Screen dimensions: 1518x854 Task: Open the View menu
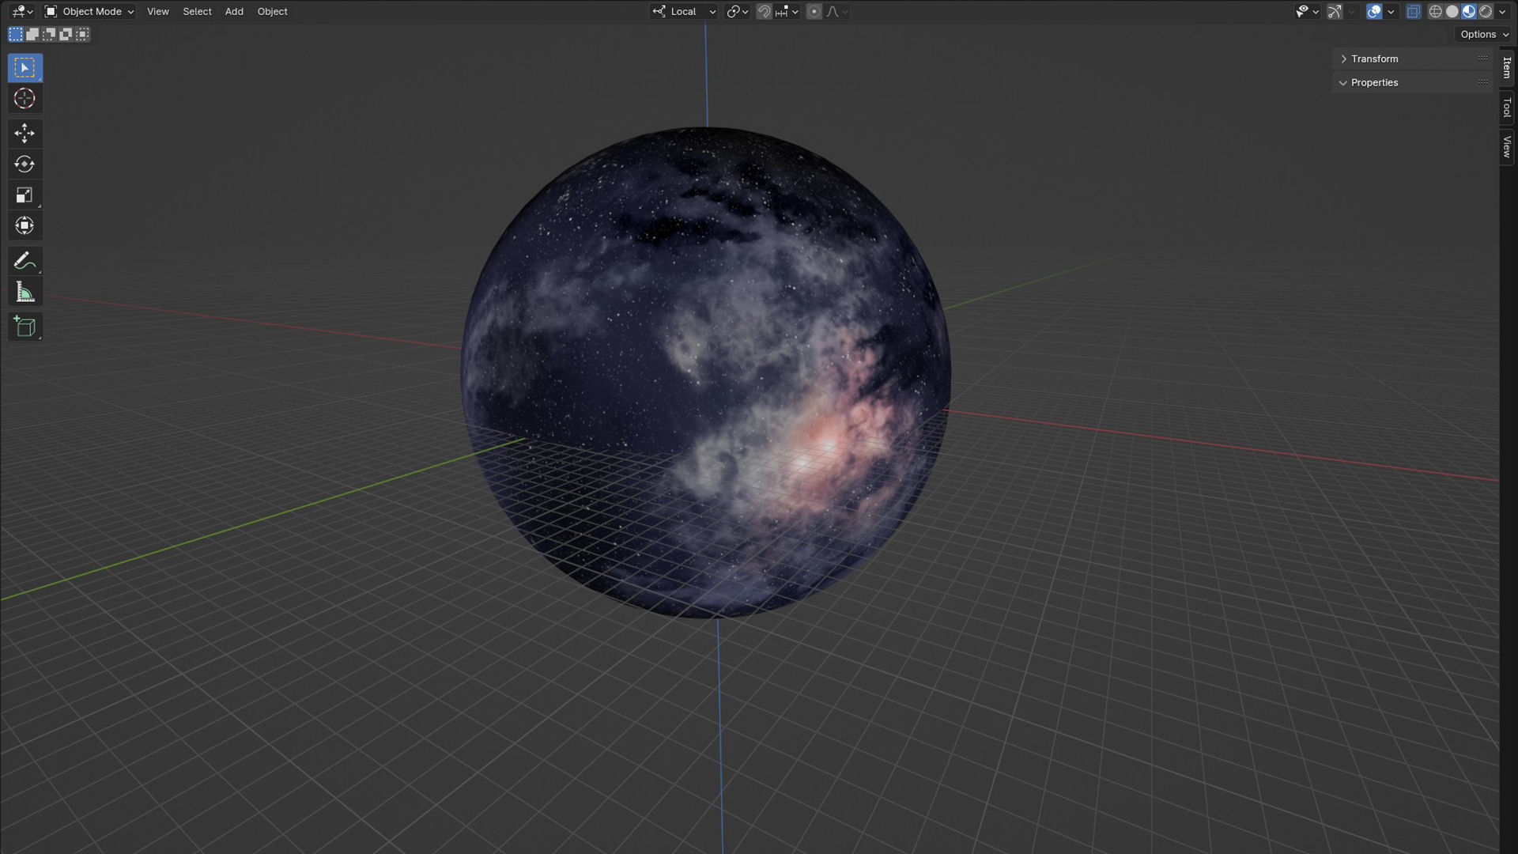pyautogui.click(x=158, y=11)
